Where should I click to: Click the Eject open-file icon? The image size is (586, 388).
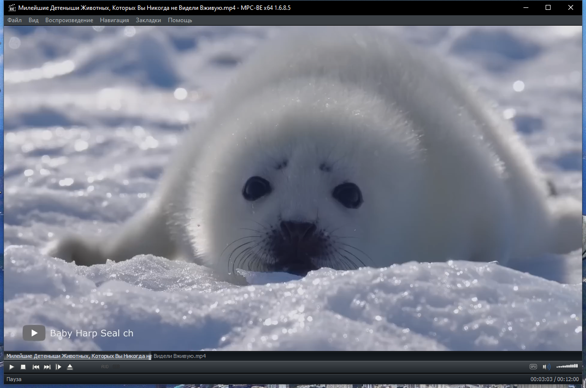70,367
